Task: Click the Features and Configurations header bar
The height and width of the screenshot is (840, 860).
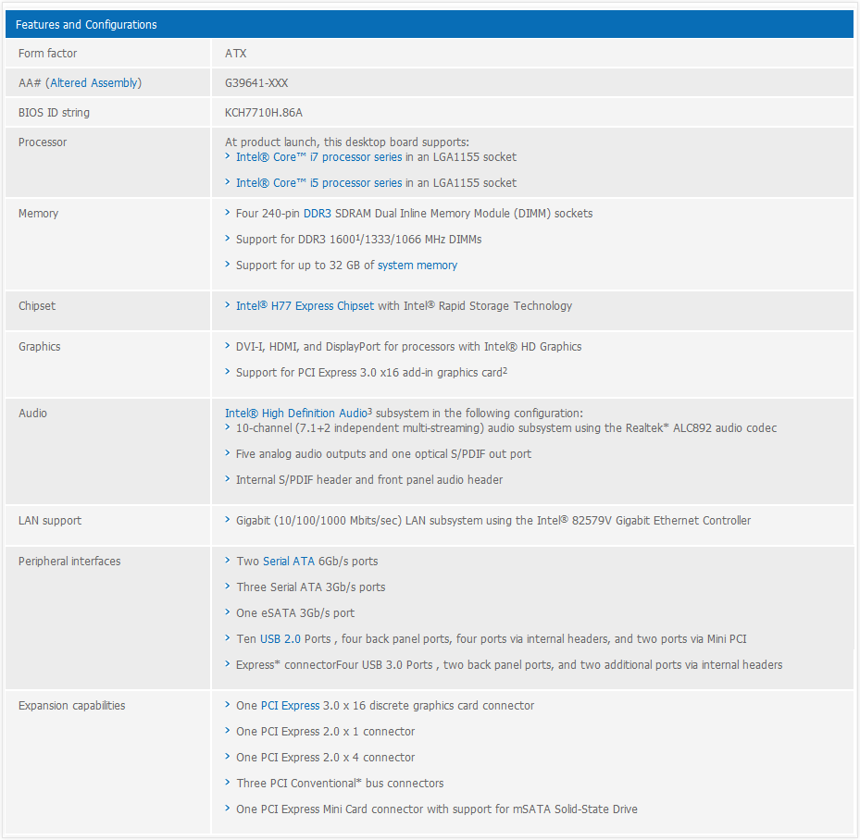Action: coord(430,24)
